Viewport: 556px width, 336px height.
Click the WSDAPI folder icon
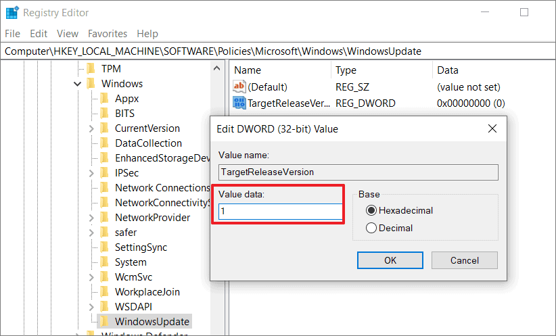(x=105, y=306)
